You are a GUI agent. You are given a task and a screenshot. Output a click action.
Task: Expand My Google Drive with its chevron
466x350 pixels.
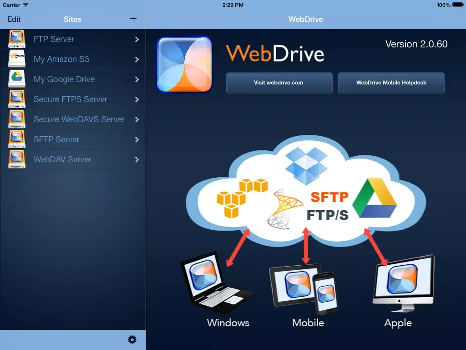pos(137,79)
